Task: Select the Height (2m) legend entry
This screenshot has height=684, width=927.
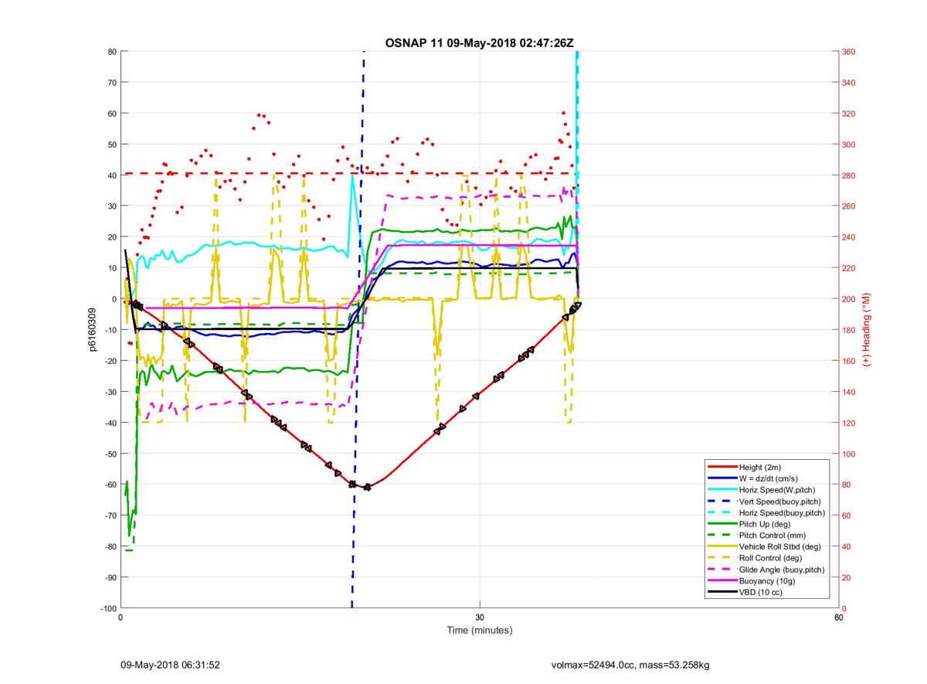Action: pyautogui.click(x=766, y=468)
